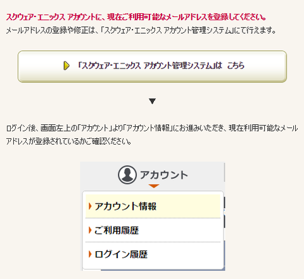The height and width of the screenshot is (279, 304).
Task: Click the blue strip at the image bottom edge
Action: 163,270
